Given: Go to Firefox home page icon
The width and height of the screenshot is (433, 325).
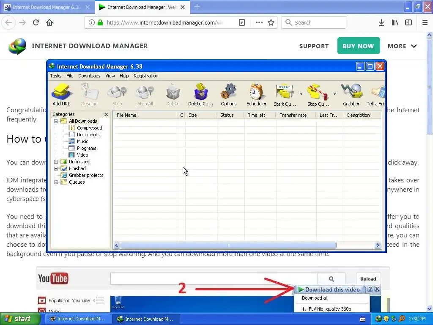Looking at the screenshot, I should point(49,23).
